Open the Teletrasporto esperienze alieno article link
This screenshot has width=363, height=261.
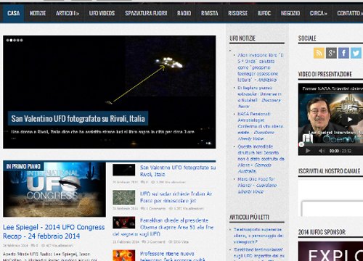(258, 236)
